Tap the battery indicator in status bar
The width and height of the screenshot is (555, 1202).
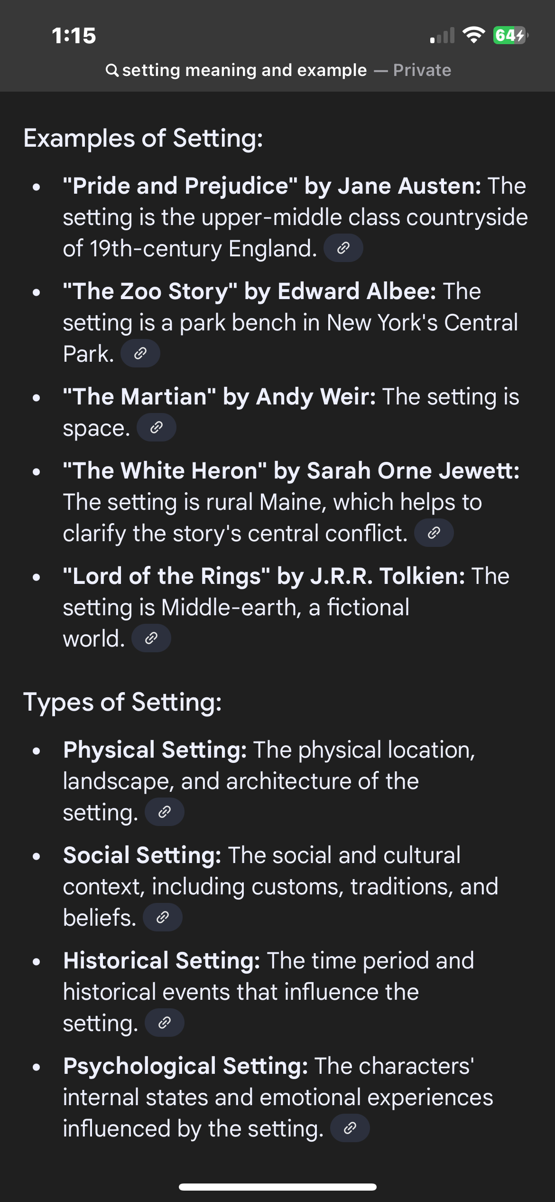point(510,36)
